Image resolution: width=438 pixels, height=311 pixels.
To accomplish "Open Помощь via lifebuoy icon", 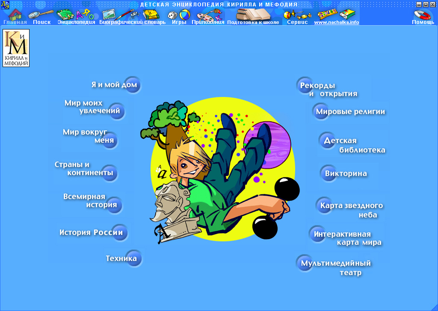I will point(423,15).
